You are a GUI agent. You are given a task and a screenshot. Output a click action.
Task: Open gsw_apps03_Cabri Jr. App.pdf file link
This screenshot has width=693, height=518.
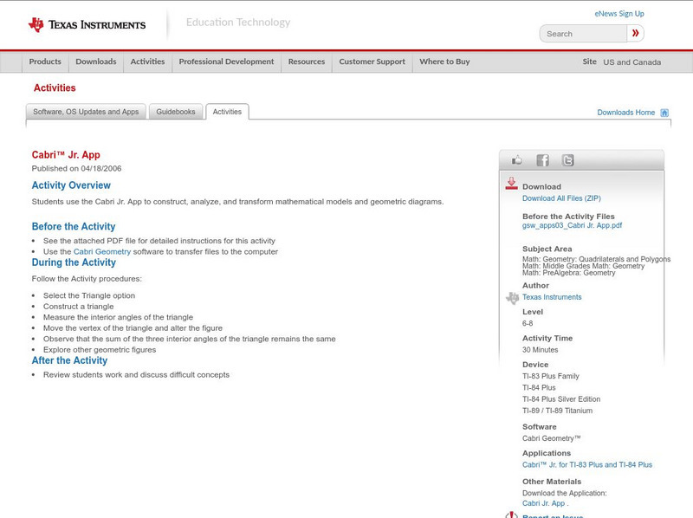point(572,225)
